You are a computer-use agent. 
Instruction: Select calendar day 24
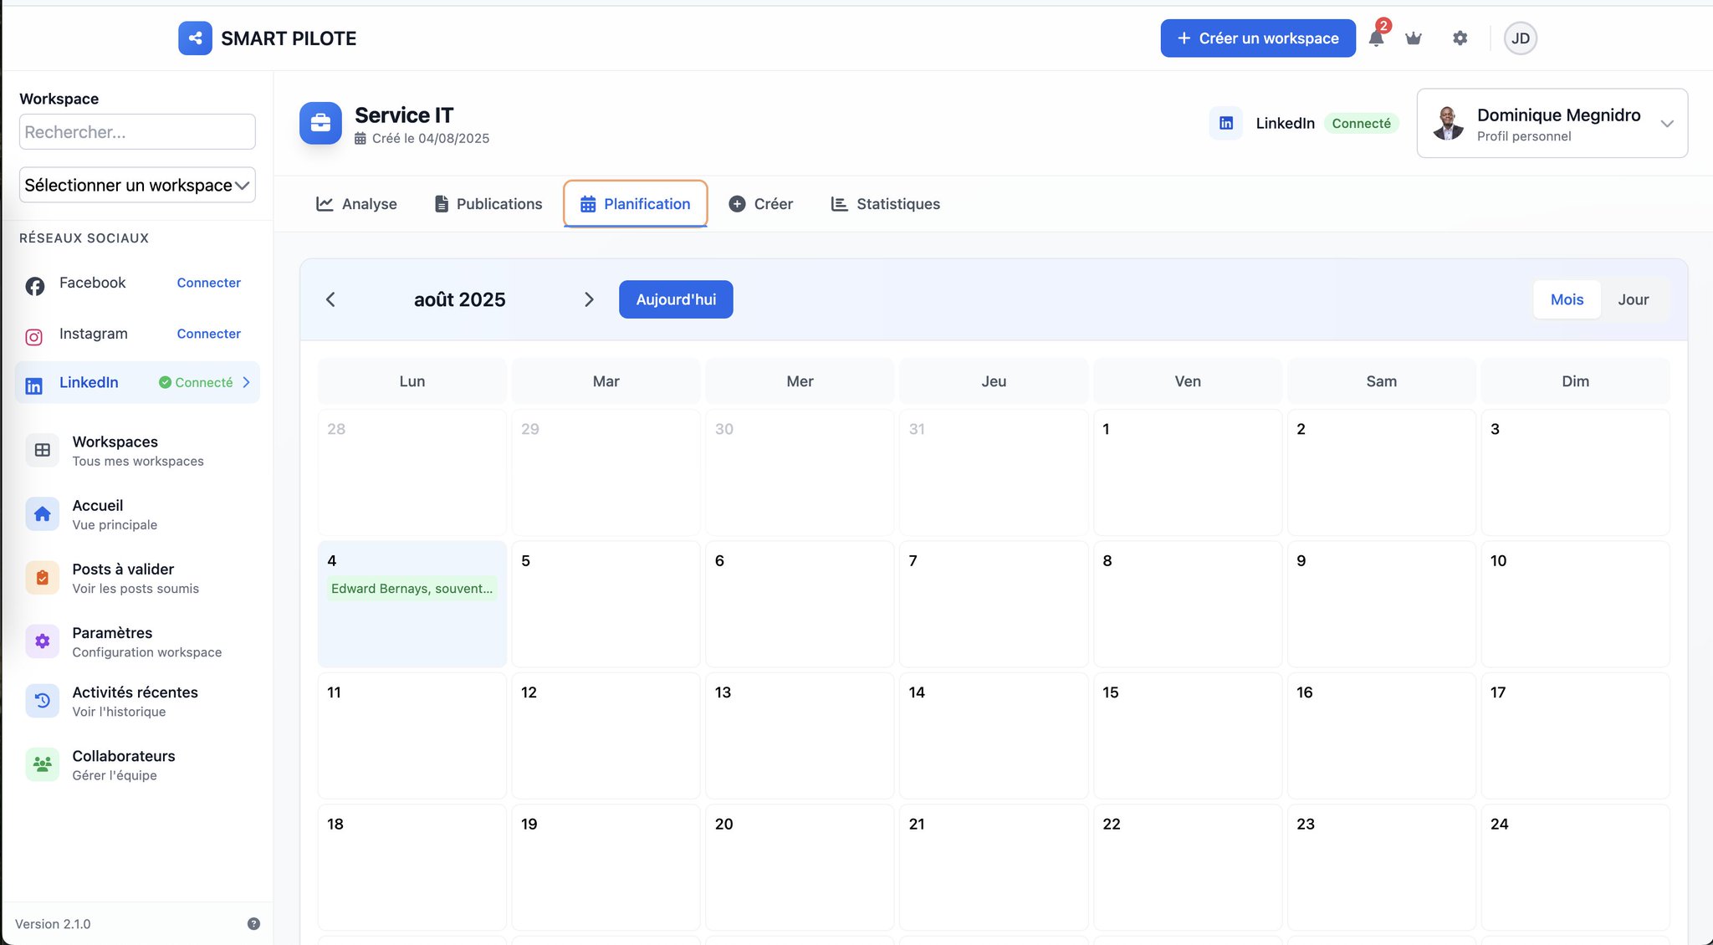[1575, 867]
